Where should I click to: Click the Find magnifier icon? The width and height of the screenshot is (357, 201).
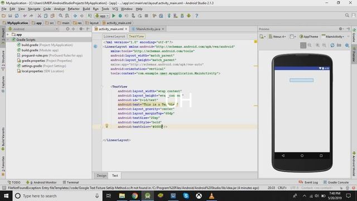point(61,16)
